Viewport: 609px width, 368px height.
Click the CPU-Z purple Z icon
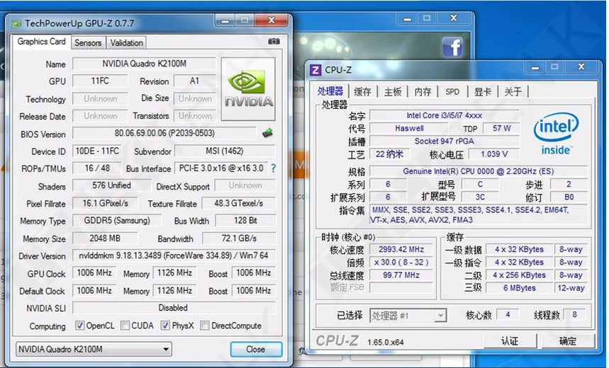pos(315,70)
